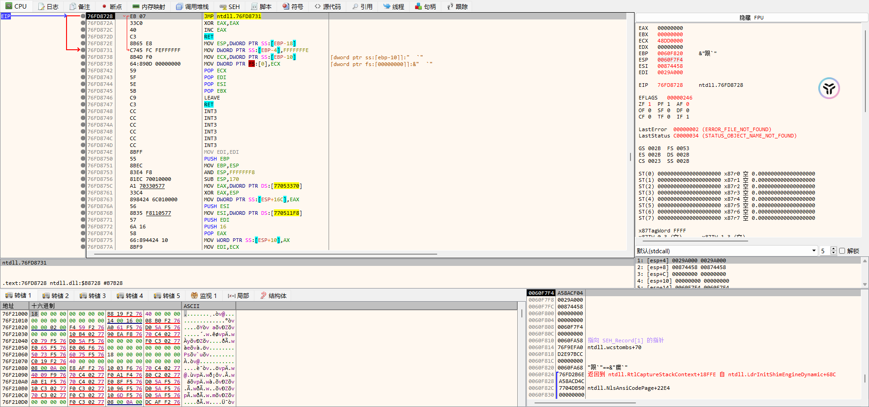Toggle breakpoint bullet at address 76FD8731
869x407 pixels.
(x=83, y=50)
